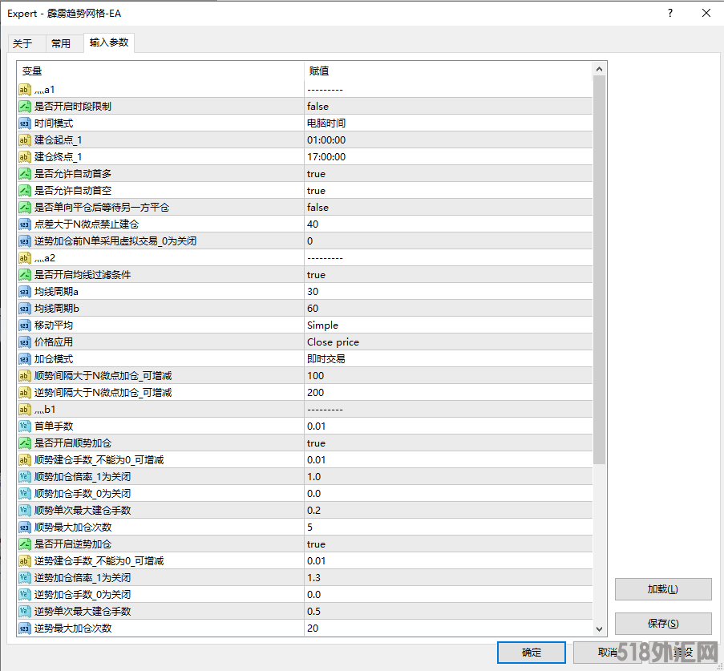Click the 123 icon beside 均线周期a
The width and height of the screenshot is (724, 671).
[x=24, y=291]
